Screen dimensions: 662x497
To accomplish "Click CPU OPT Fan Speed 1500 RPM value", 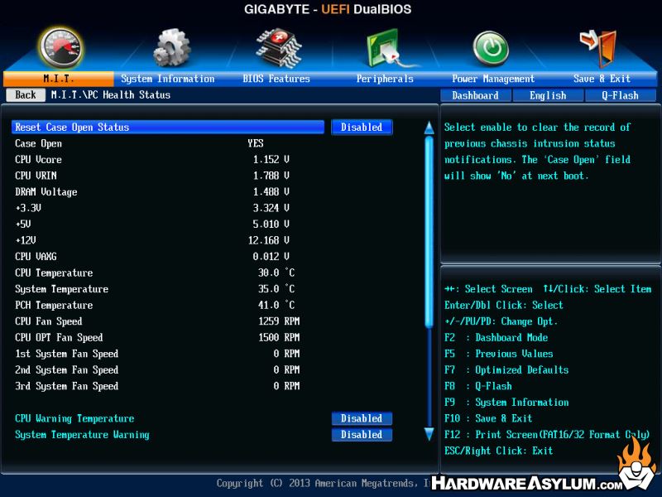I will tap(279, 337).
